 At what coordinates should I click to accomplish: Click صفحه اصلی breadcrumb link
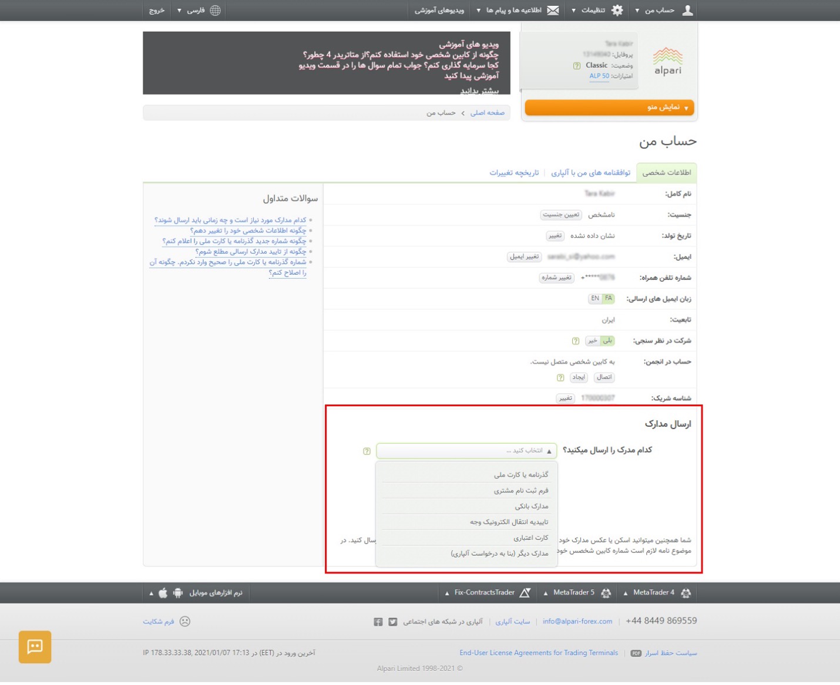pos(487,113)
